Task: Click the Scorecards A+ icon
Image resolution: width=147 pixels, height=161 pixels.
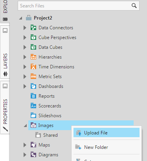Action: click(x=33, y=106)
